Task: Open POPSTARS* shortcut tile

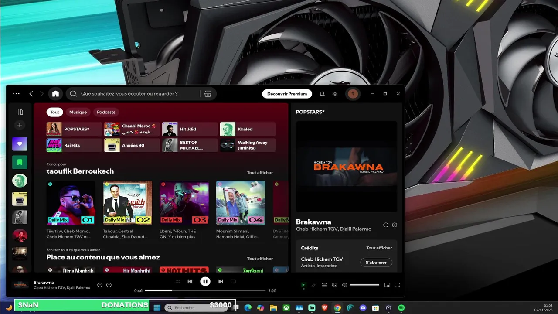Action: [x=74, y=129]
